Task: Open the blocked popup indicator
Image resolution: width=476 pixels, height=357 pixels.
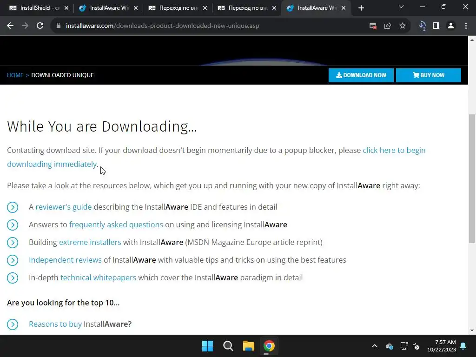Action: 373,26
